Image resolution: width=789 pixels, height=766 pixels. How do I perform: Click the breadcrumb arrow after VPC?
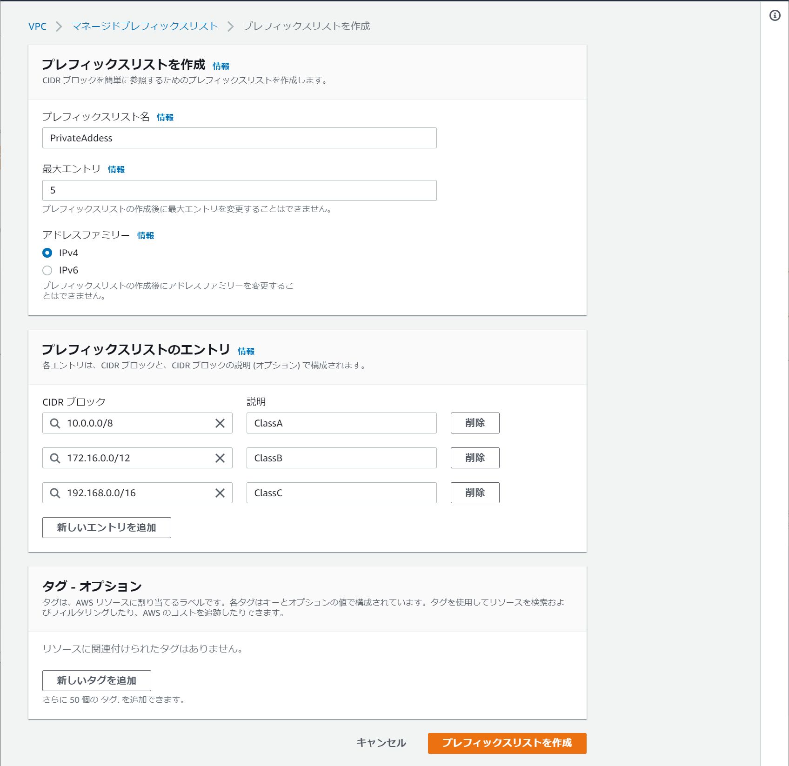pos(59,27)
